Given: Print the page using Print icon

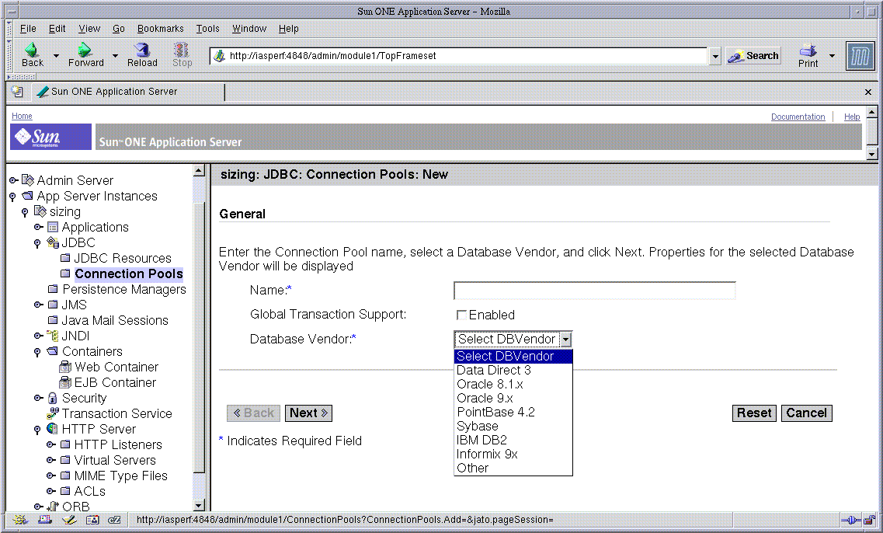Looking at the screenshot, I should [x=808, y=51].
